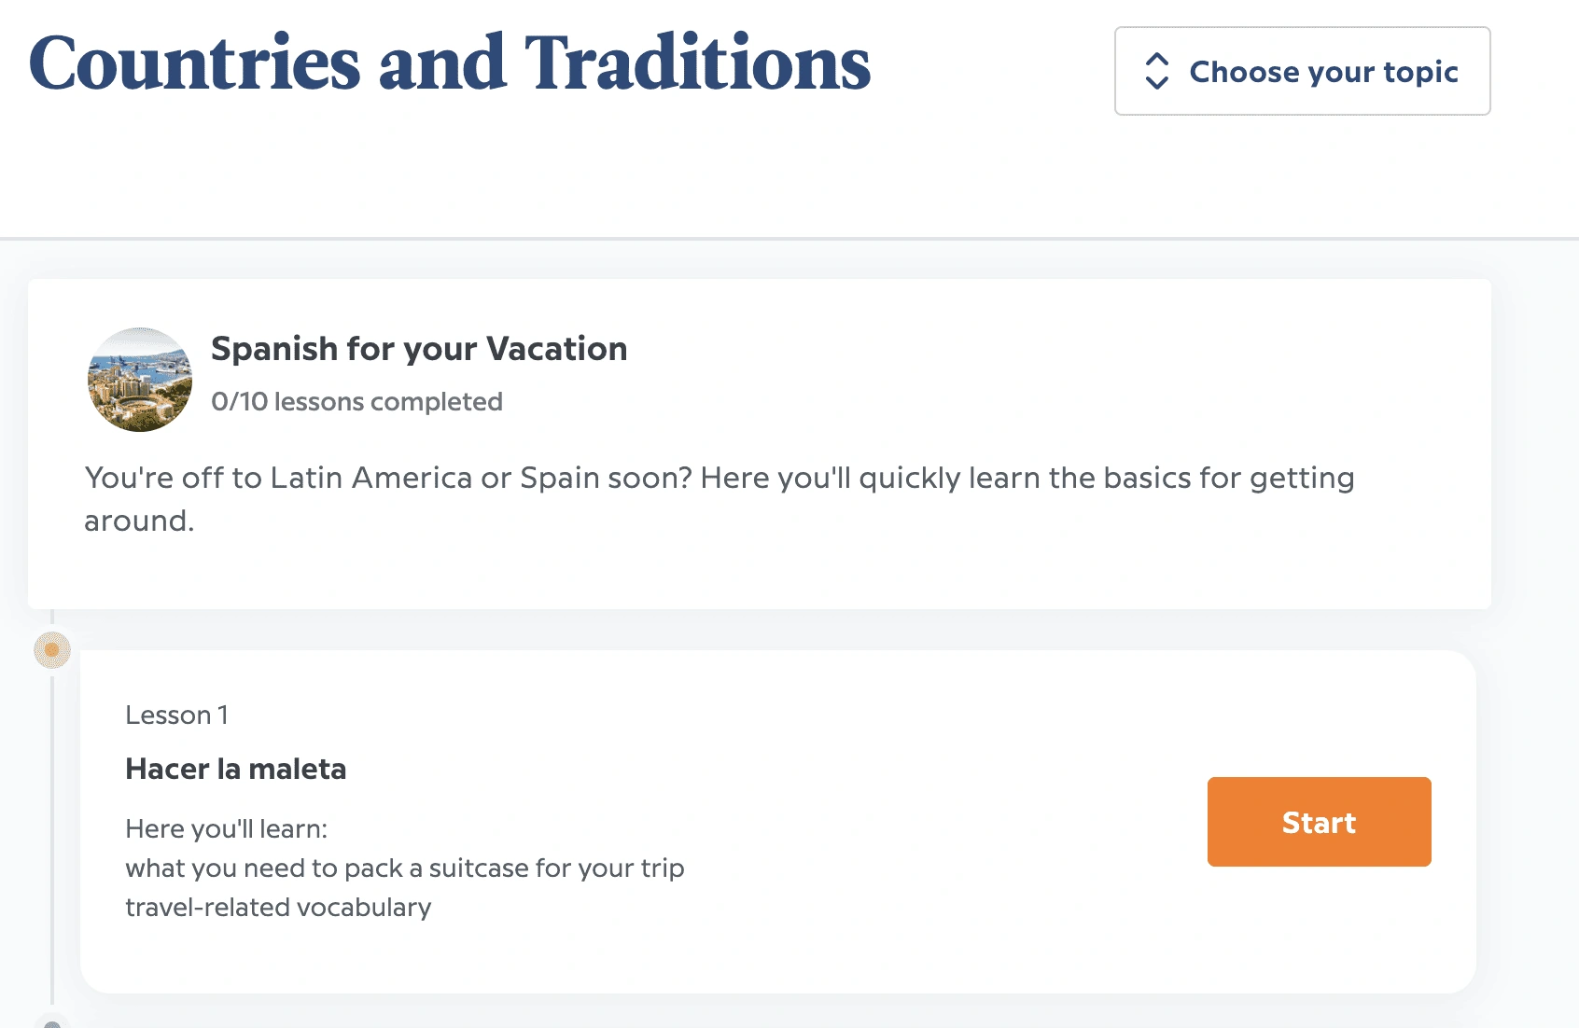This screenshot has width=1579, height=1028.
Task: Click the 0/10 lessons completed progress text
Action: 356,402
